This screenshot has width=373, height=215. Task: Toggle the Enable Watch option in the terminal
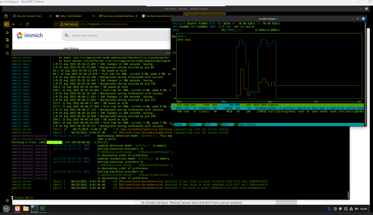[x=22, y=198]
